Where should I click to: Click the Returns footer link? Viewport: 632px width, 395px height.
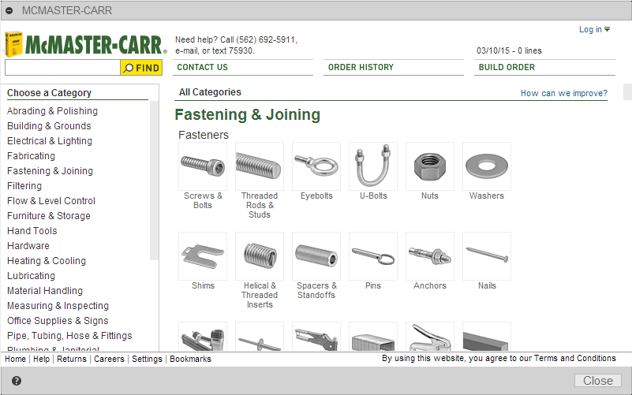[72, 359]
